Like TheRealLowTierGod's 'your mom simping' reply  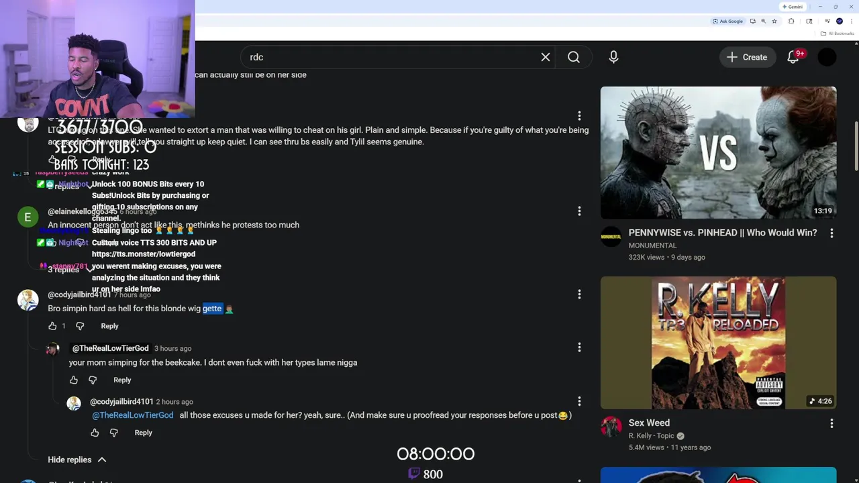point(74,380)
